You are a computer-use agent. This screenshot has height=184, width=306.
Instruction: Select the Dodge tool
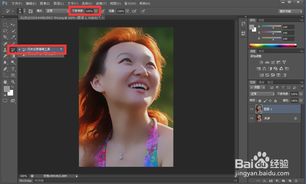point(13,62)
